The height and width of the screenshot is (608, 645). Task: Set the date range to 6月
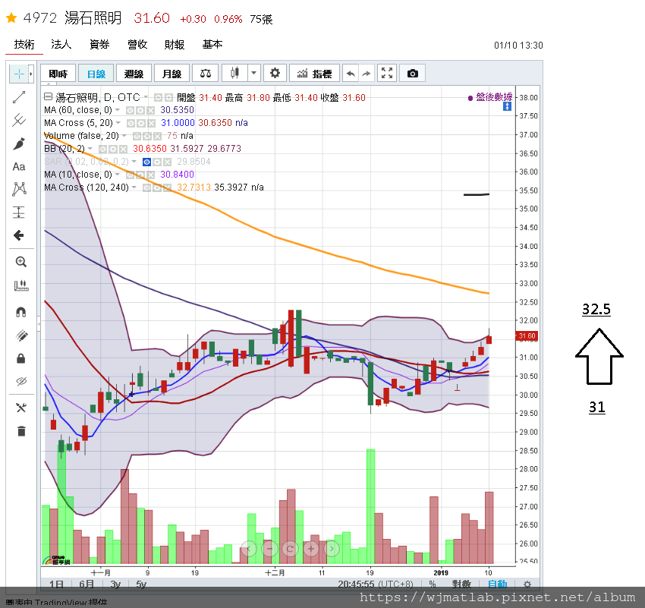(87, 584)
